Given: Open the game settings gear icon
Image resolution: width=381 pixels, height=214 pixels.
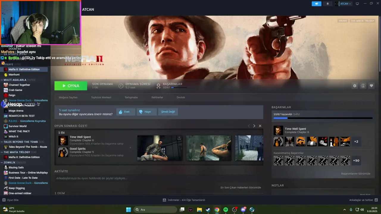Looking at the screenshot, I should (355, 86).
